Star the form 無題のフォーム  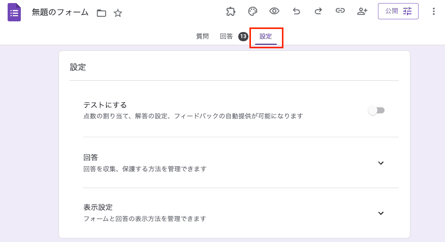click(x=118, y=13)
